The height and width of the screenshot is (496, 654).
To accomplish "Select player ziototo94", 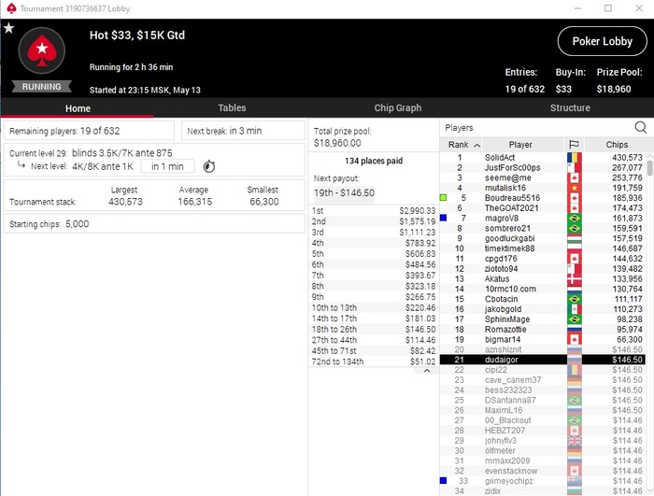I will 542,269.
